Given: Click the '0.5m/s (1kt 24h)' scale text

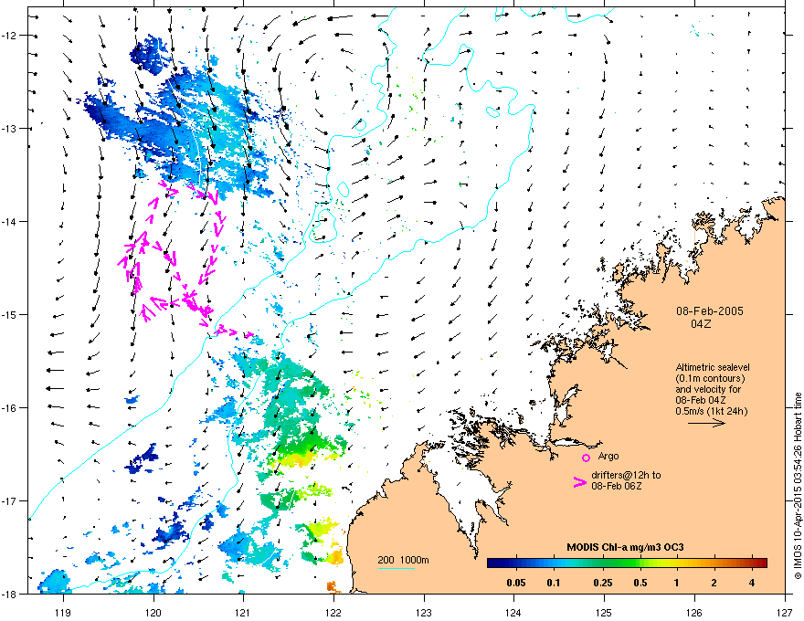Looking at the screenshot, I should tap(711, 411).
